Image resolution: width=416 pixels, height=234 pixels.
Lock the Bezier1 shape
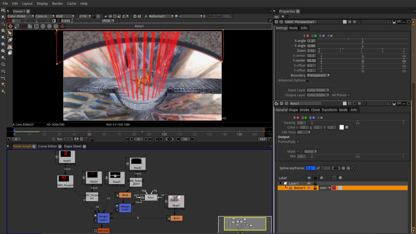(x=315, y=188)
